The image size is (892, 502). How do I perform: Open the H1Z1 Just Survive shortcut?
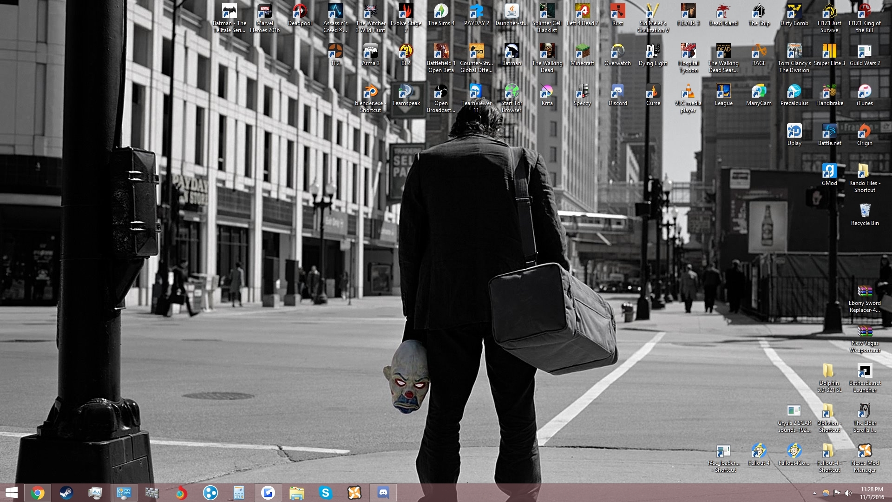point(829,19)
